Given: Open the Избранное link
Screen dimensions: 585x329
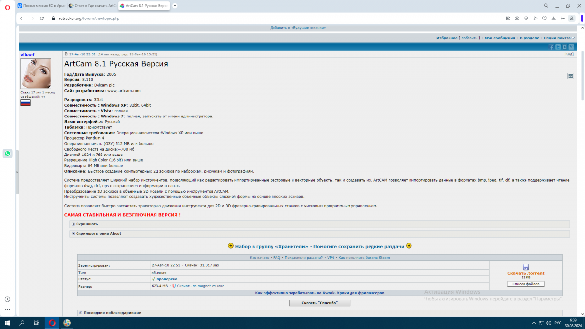Looking at the screenshot, I should (447, 38).
